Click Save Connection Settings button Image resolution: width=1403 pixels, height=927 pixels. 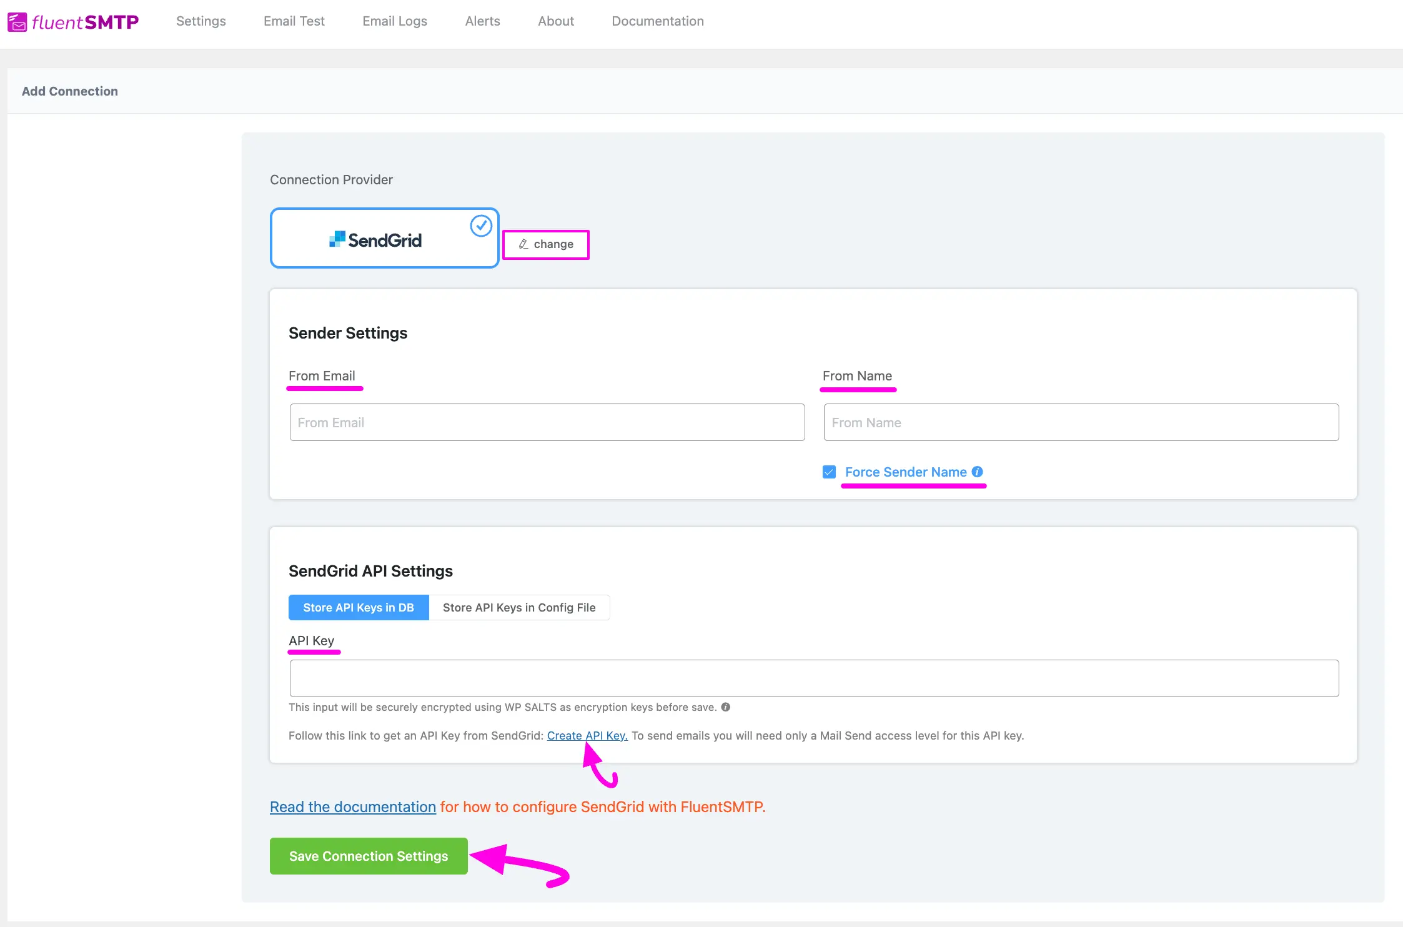pos(369,856)
